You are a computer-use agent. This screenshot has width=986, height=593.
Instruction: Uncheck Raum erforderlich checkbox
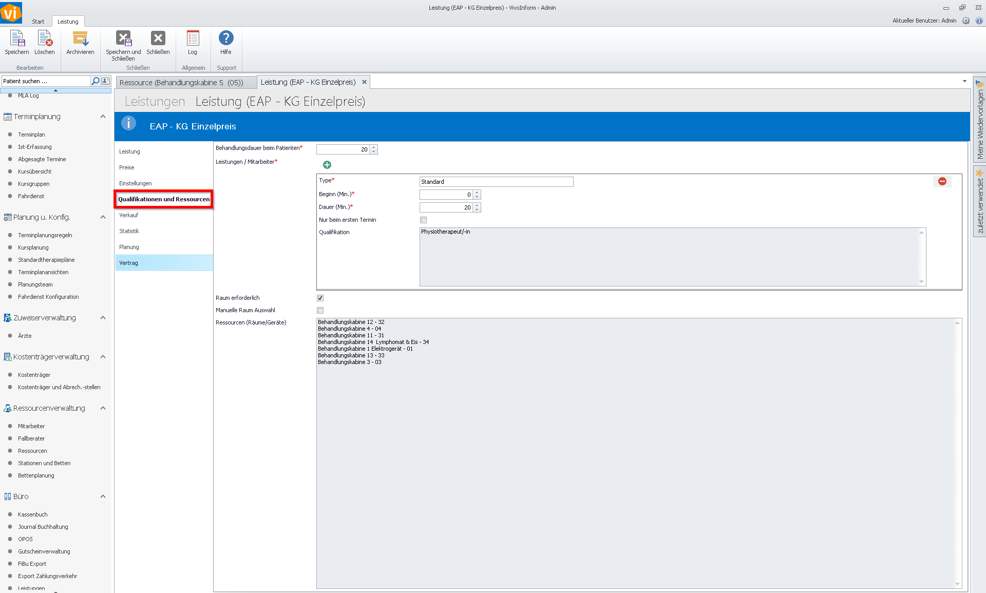tap(320, 298)
